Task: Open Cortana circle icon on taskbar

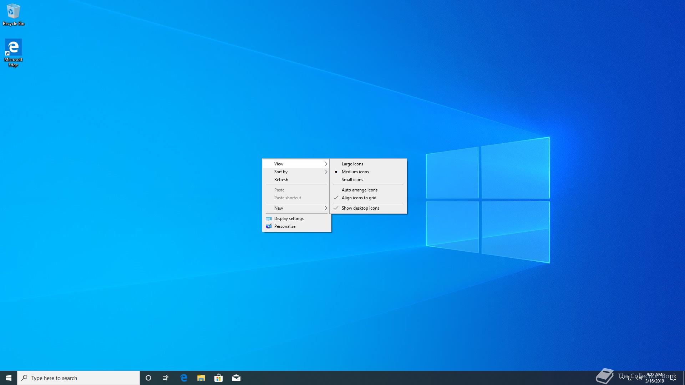Action: click(148, 378)
